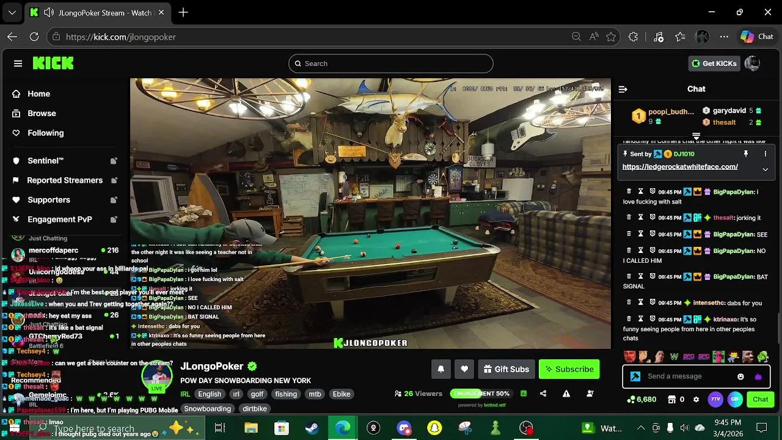The image size is (782, 440).
Task: Click the Kick search box
Action: 391,64
